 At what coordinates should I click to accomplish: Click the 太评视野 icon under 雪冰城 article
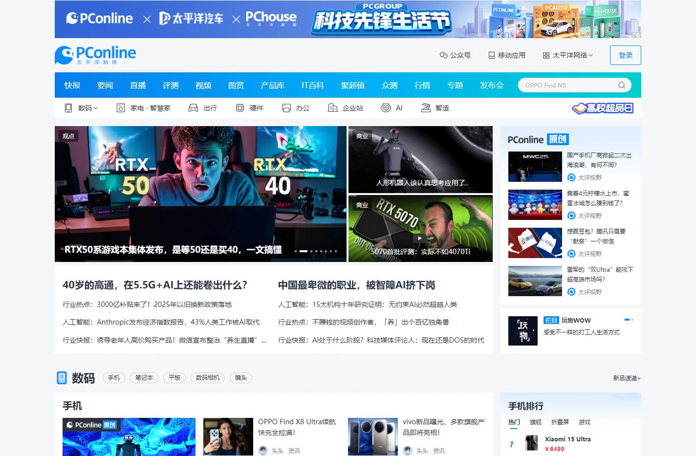(571, 216)
